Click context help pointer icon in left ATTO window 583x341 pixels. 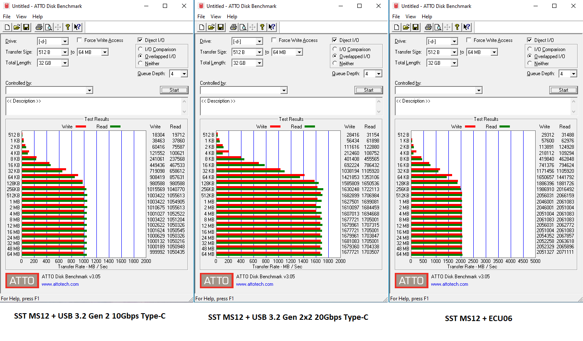tap(77, 27)
